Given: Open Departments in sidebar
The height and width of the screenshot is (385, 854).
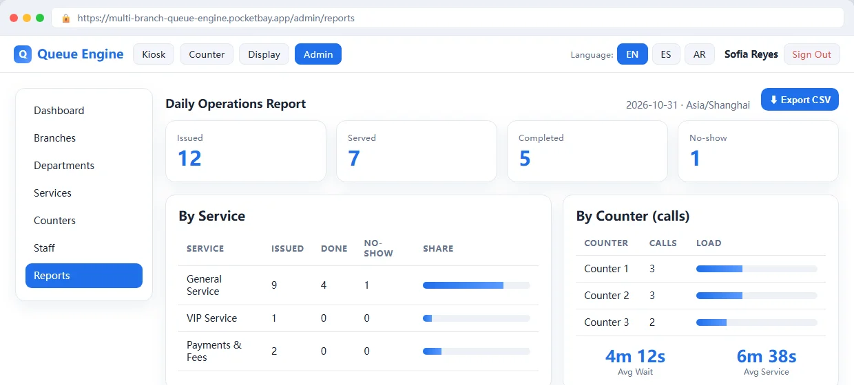Looking at the screenshot, I should [84, 166].
